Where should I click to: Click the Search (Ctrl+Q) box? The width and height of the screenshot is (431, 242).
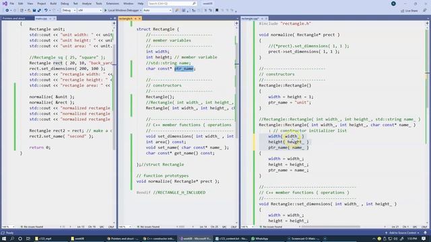pos(172,3)
